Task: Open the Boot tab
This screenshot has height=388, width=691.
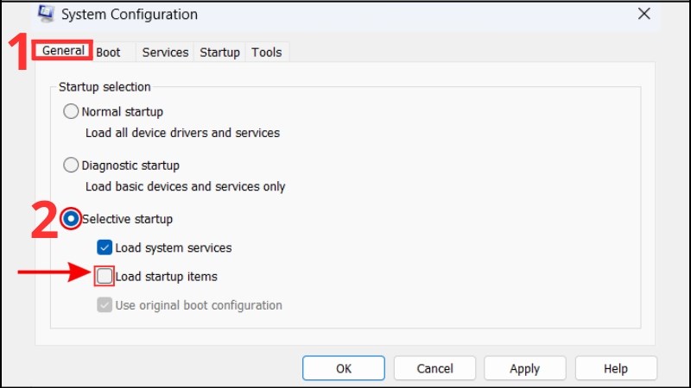Action: [x=108, y=53]
